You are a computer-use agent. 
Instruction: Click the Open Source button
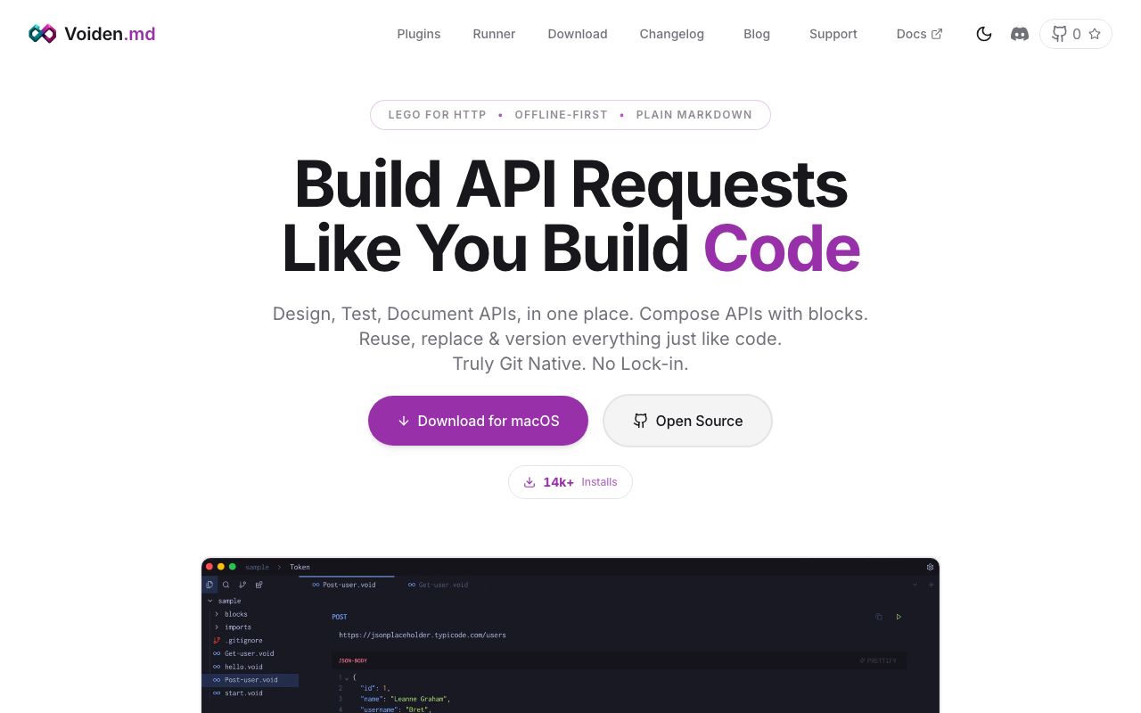pos(687,421)
